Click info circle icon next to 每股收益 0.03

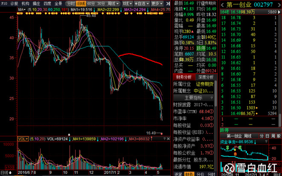point(211,125)
